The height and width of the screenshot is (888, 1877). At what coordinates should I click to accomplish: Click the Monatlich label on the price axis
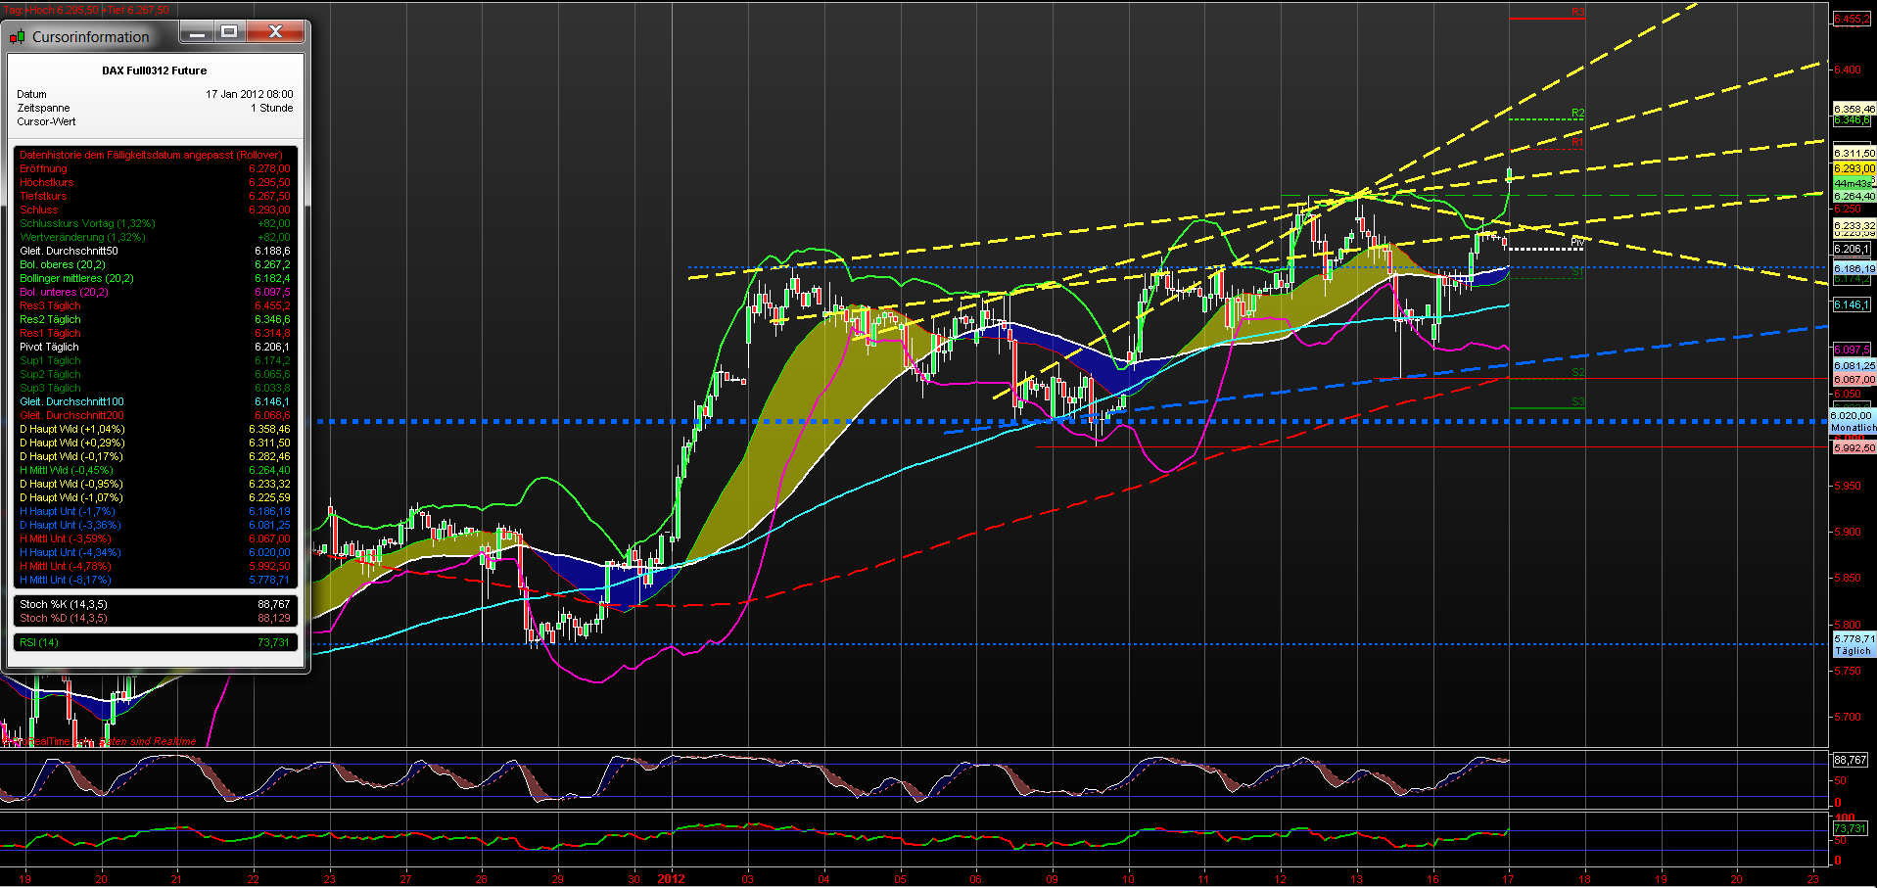coord(1853,428)
